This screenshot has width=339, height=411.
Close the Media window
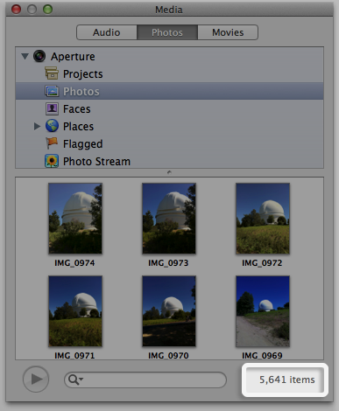(16, 10)
